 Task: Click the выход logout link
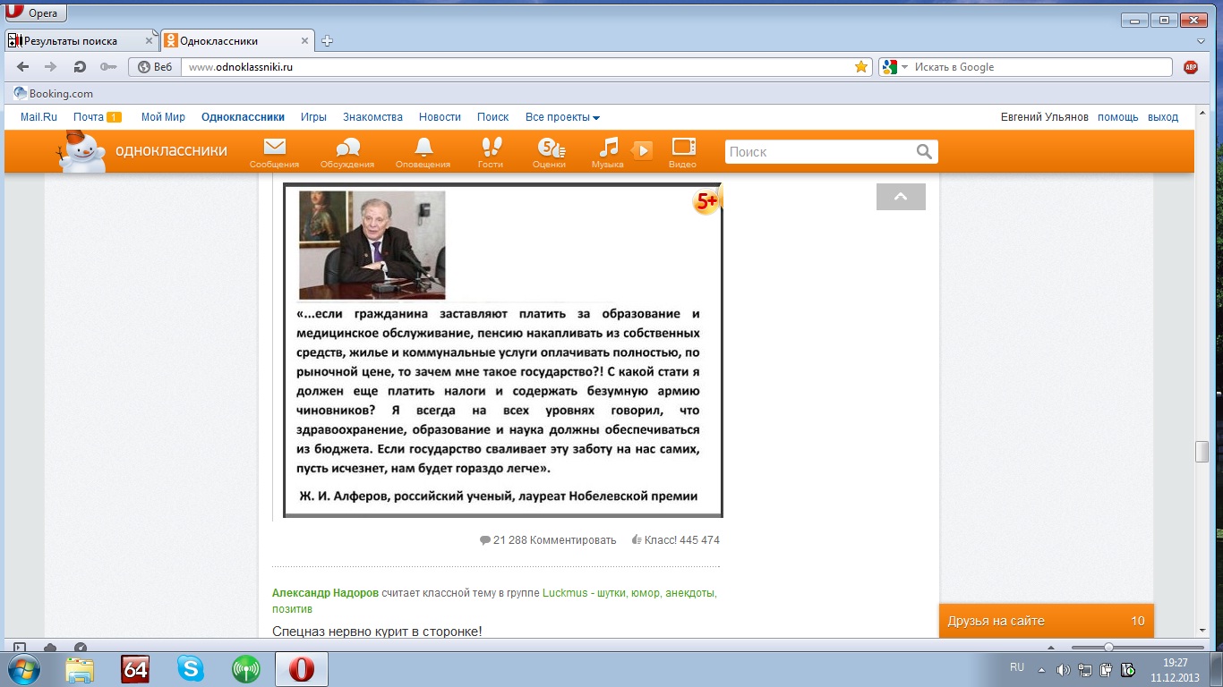1163,117
